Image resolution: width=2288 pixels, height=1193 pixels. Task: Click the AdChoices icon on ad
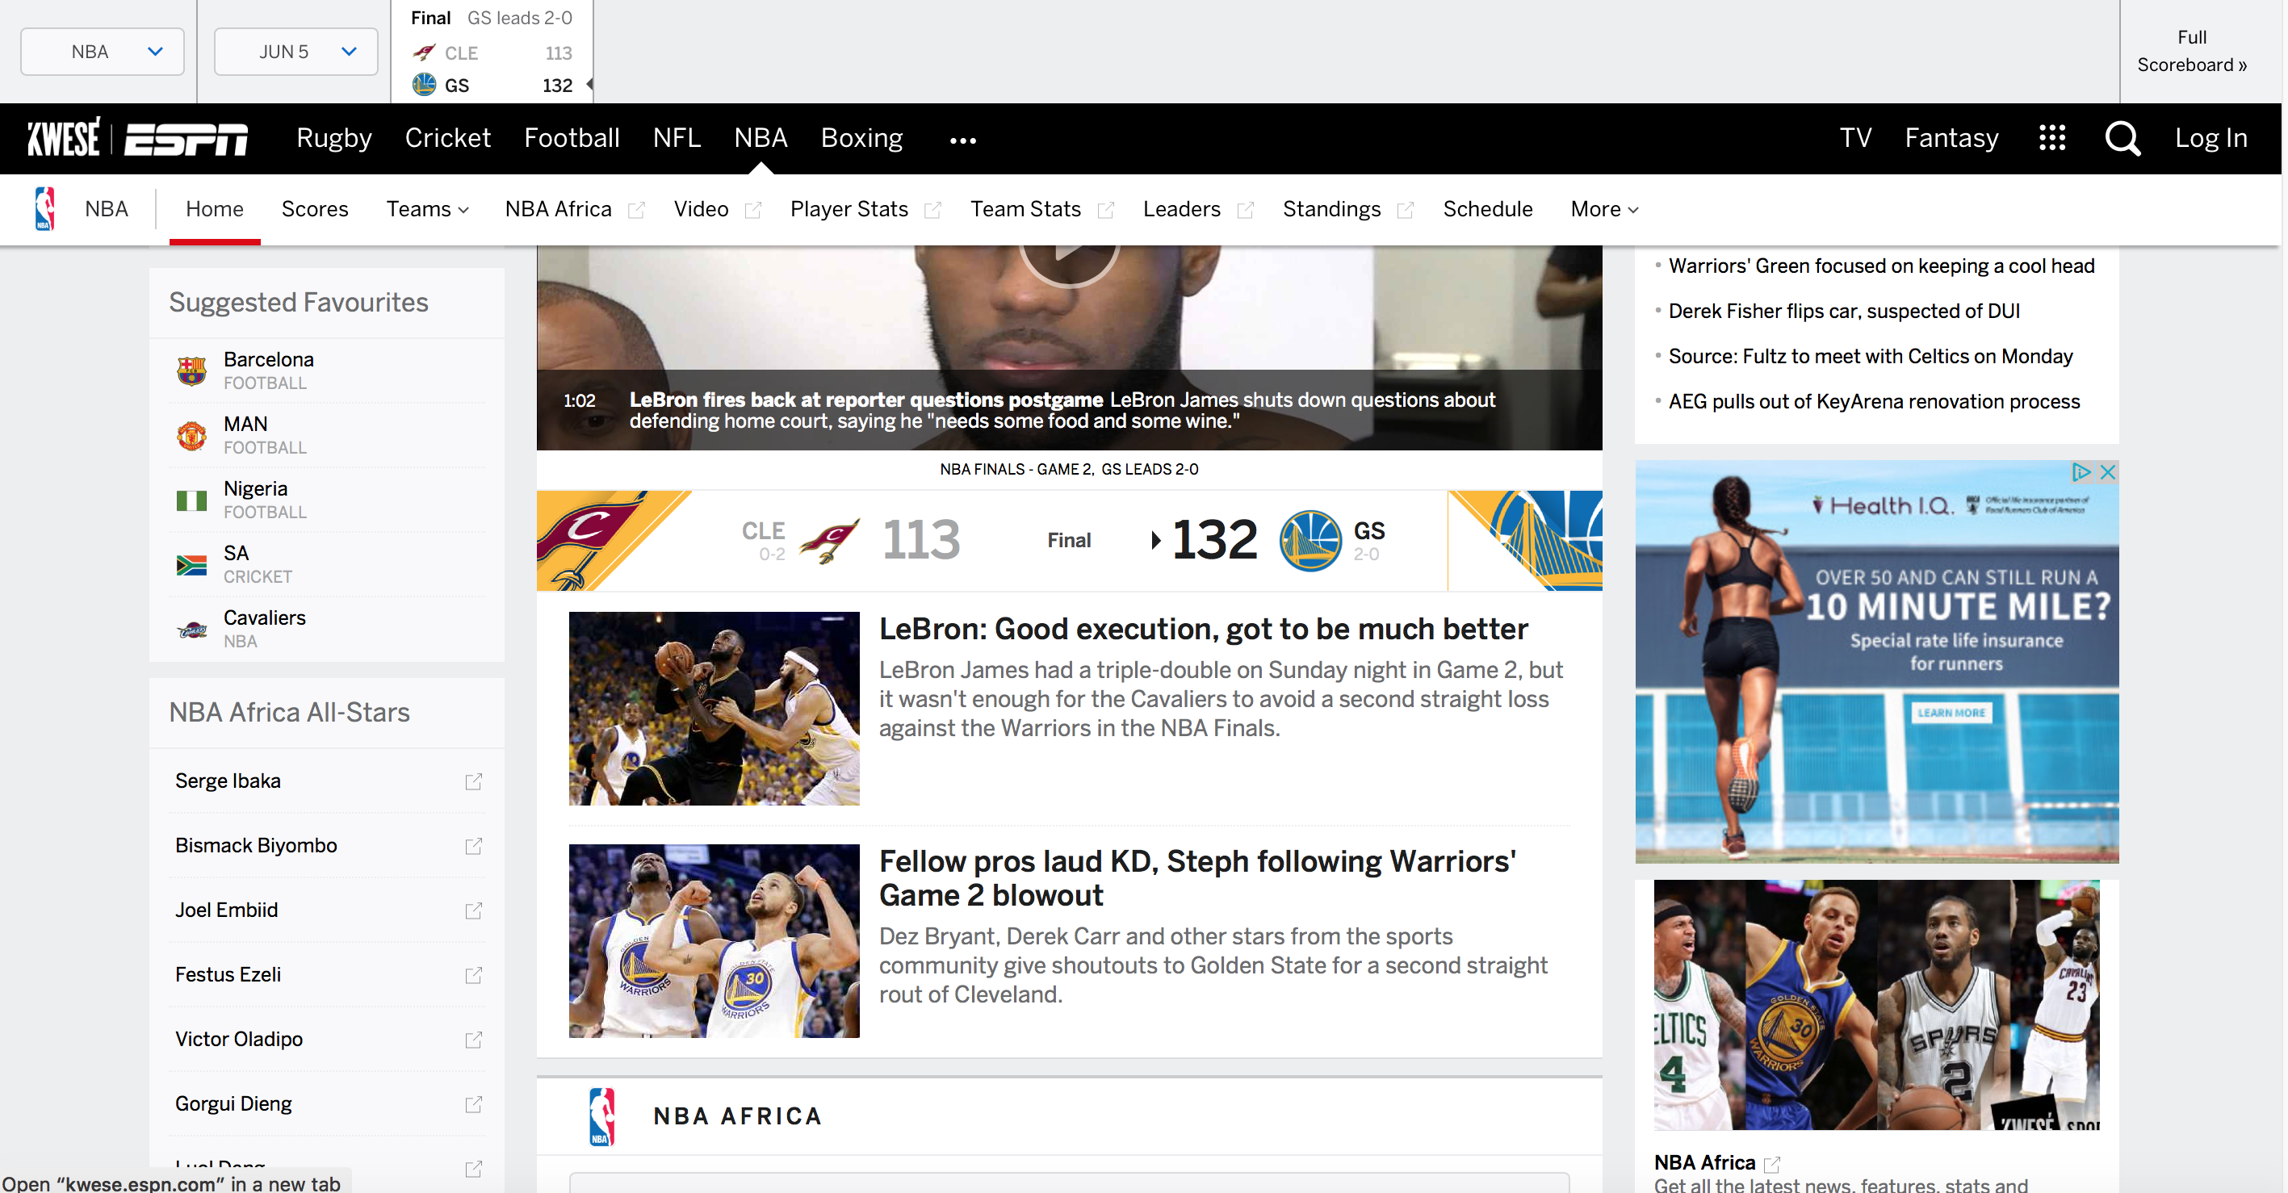coord(2081,472)
